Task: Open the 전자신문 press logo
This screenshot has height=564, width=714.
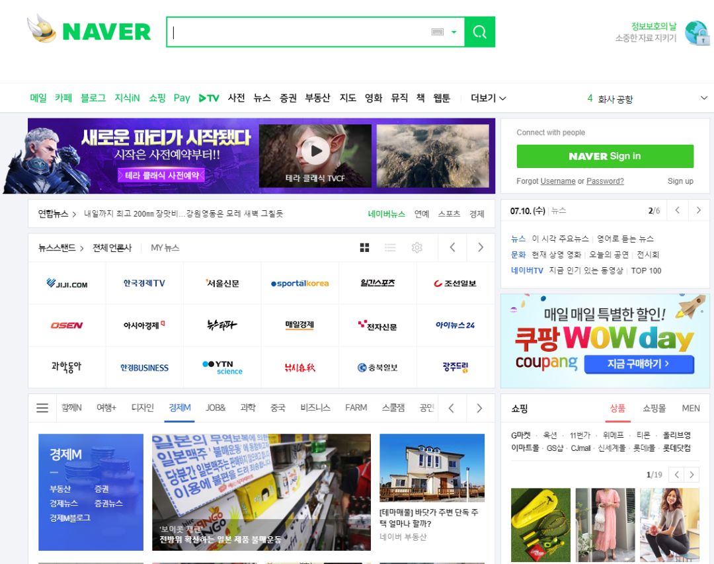Action: (377, 325)
